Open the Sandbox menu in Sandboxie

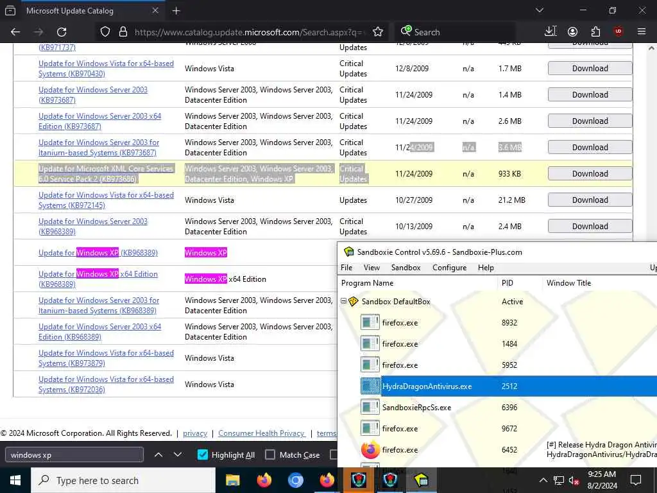(405, 268)
